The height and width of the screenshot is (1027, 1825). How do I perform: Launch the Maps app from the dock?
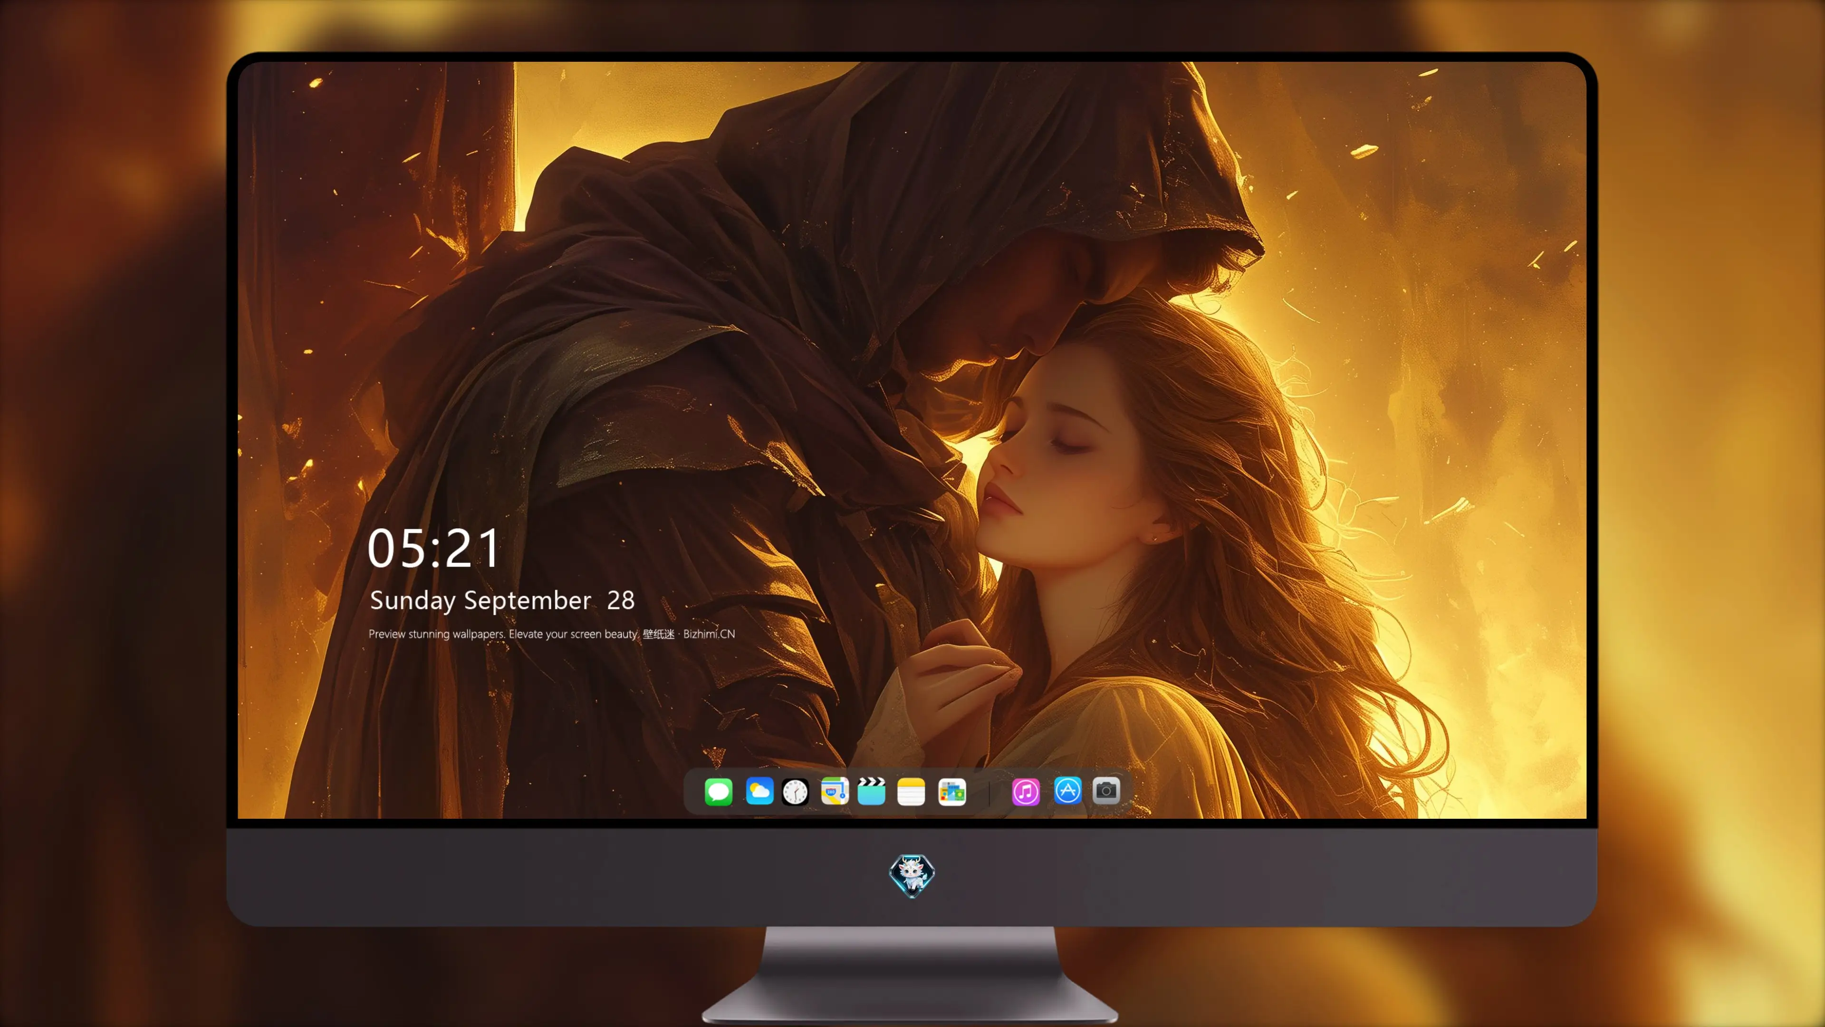[835, 792]
